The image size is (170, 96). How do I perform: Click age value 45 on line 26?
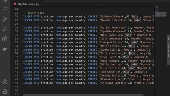[128, 17]
